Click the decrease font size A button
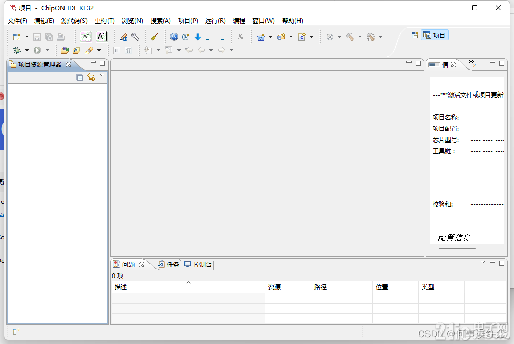This screenshot has height=344, width=514. [x=85, y=36]
